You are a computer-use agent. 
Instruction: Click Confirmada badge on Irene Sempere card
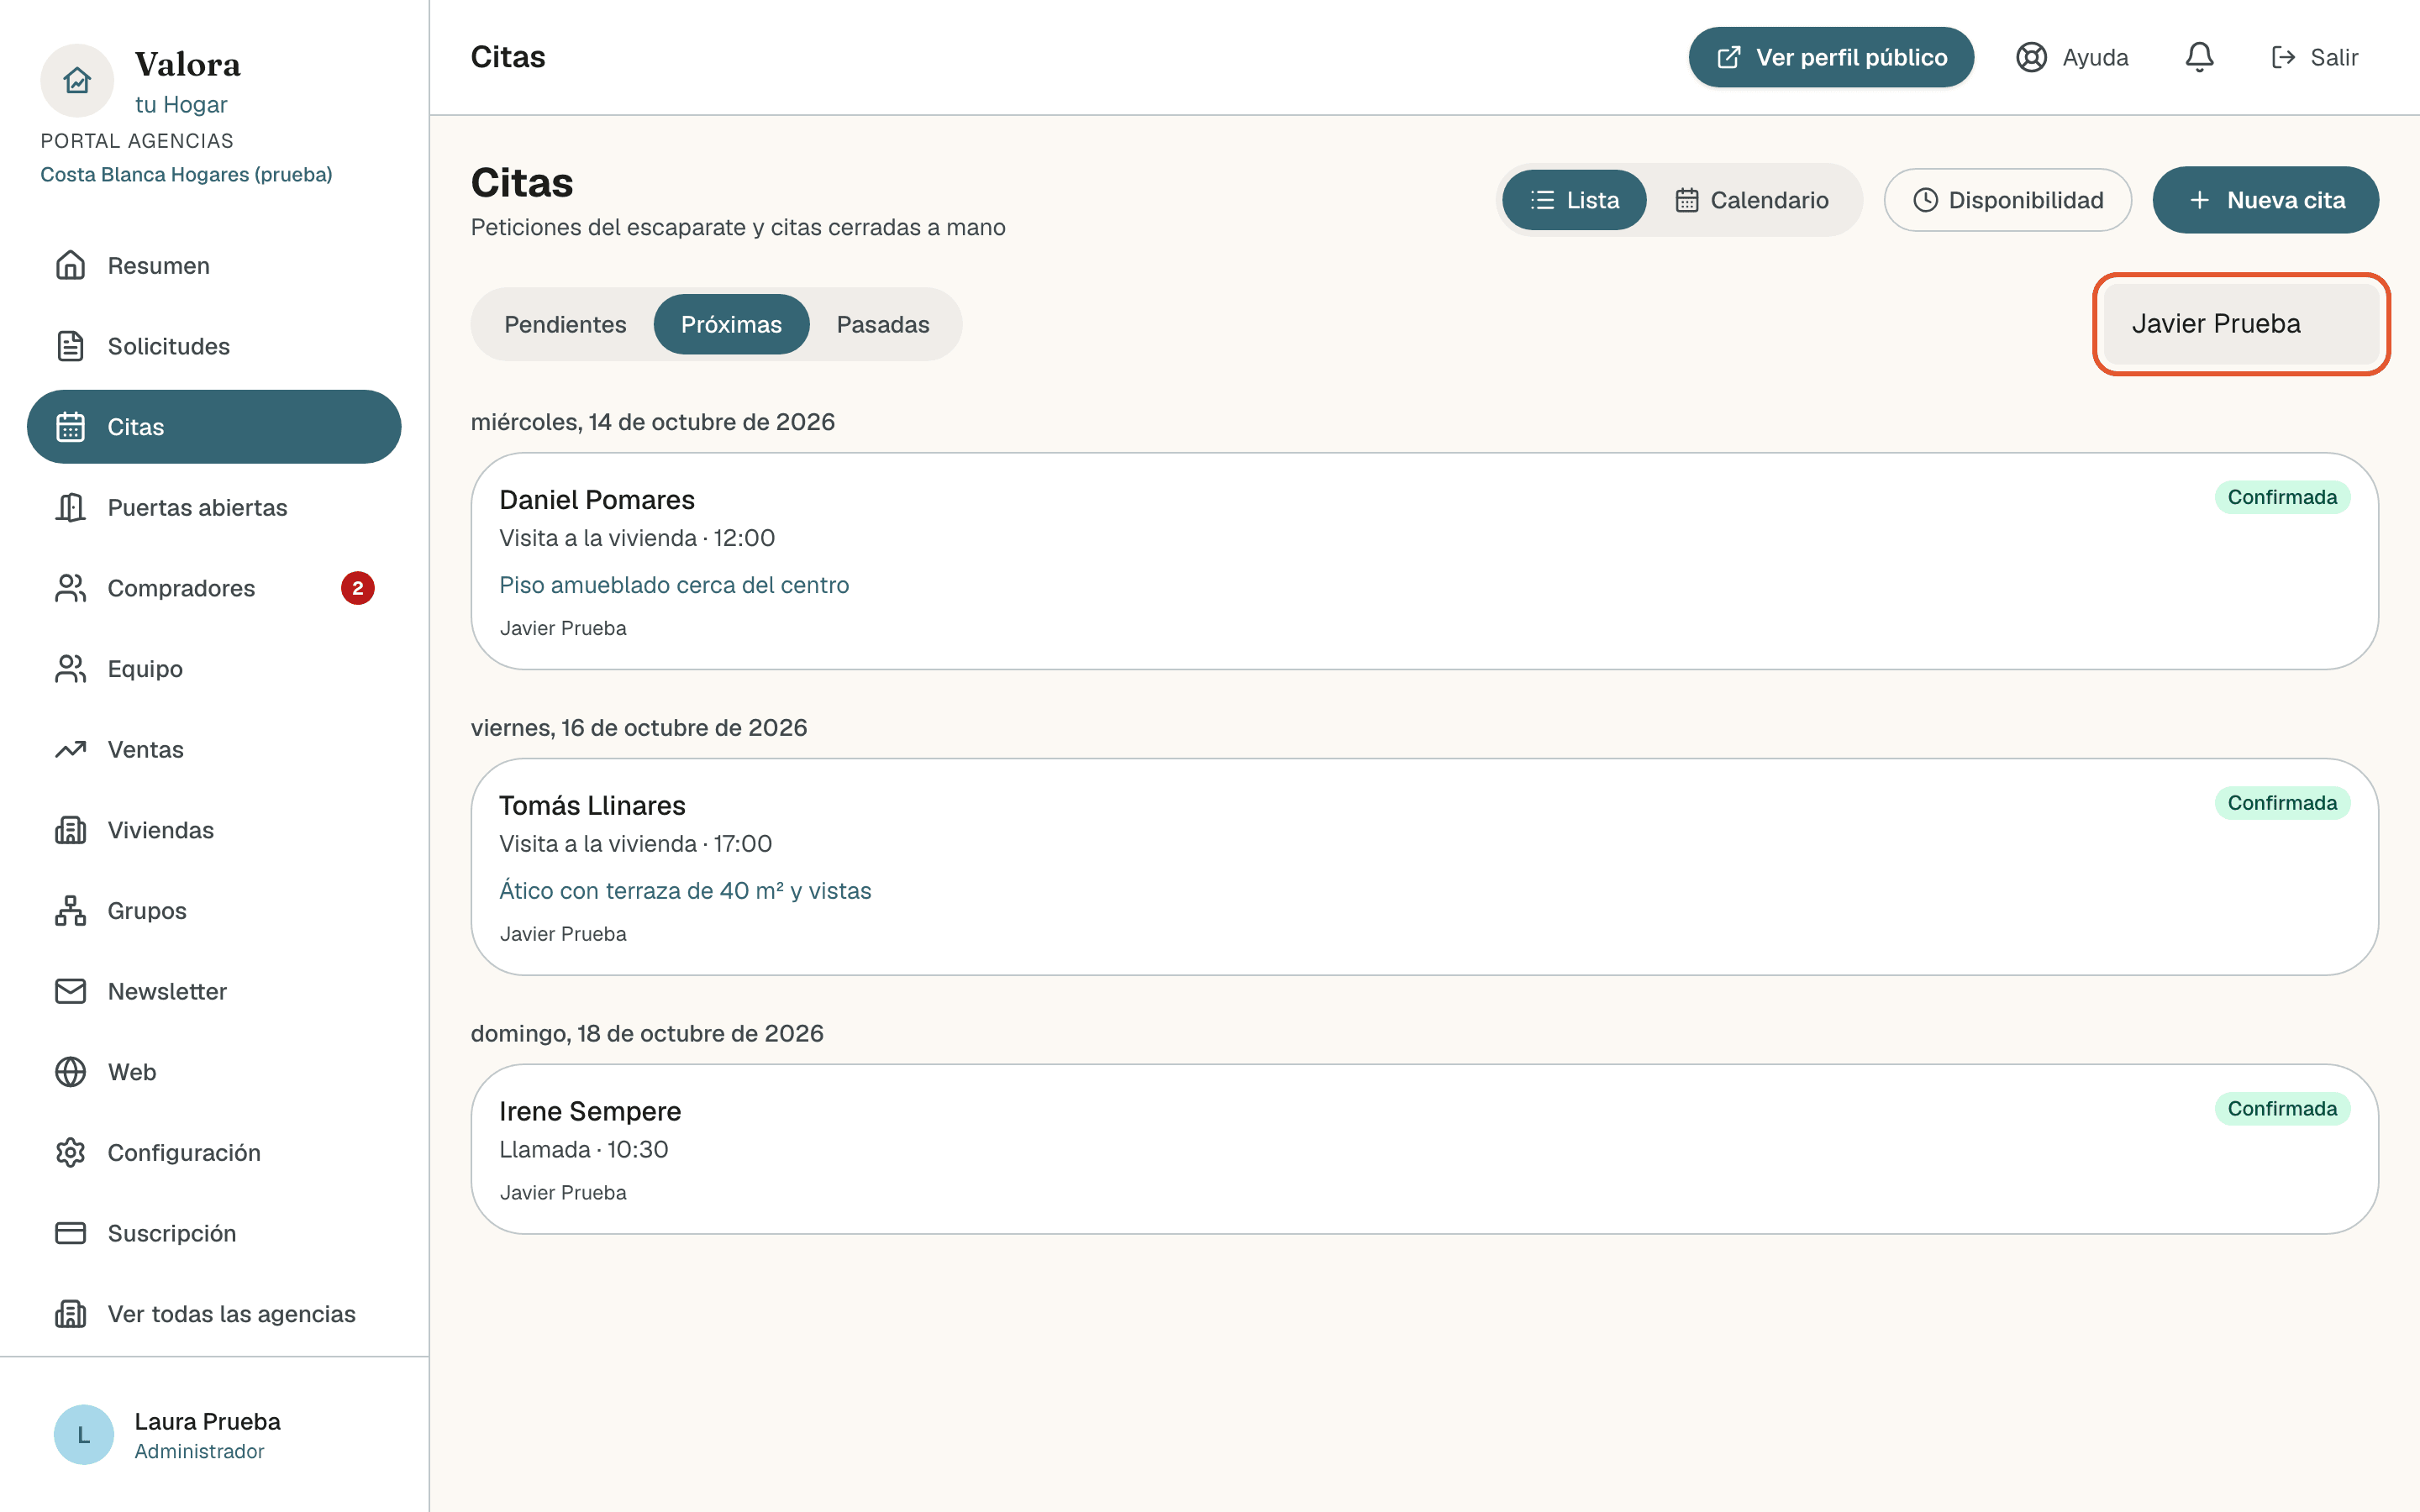click(x=2282, y=1109)
